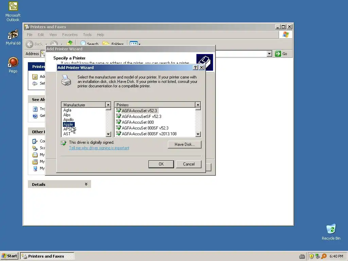This screenshot has width=348, height=261.
Task: Click the Up folder toolbar icon
Action: coord(70,43)
